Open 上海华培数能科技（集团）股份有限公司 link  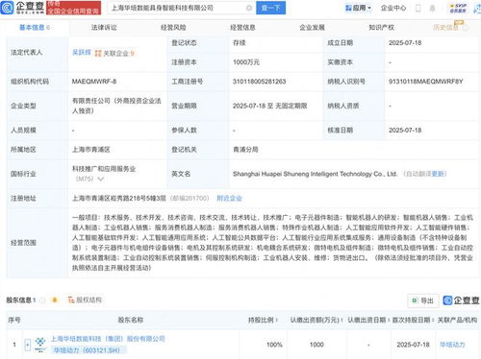108,339
